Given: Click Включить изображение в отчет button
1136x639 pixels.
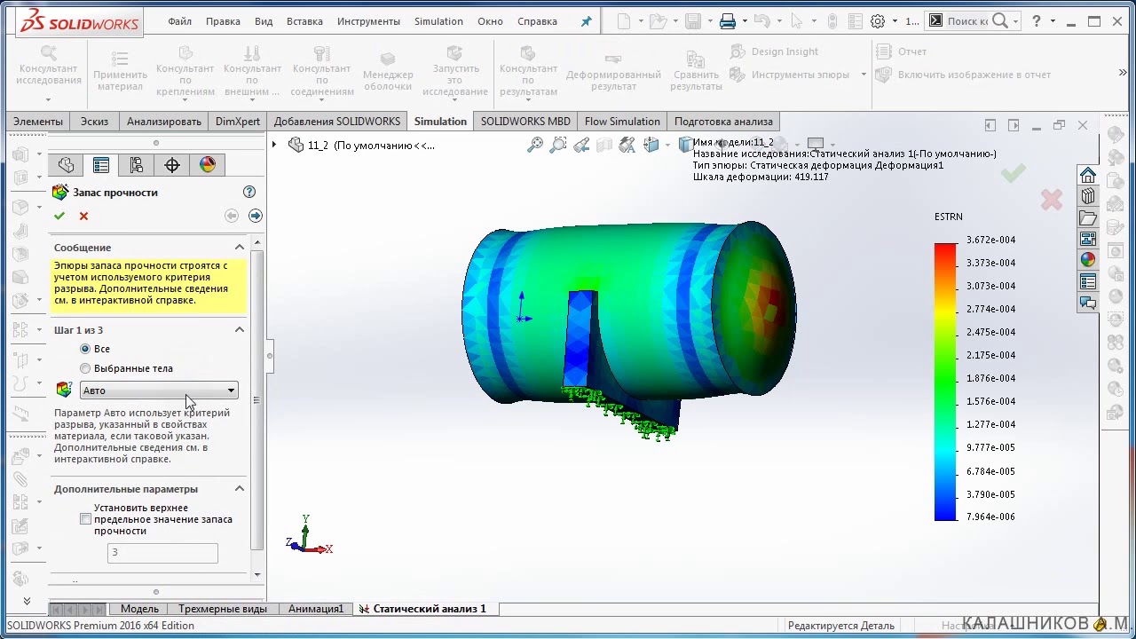Looking at the screenshot, I should pos(964,75).
